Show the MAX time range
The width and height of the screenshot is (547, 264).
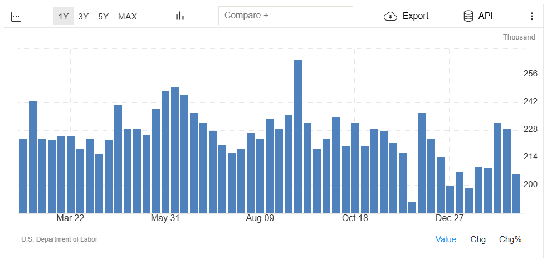[x=128, y=16]
